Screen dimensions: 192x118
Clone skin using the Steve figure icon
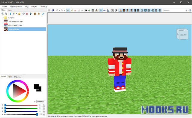pyautogui.click(x=31, y=14)
